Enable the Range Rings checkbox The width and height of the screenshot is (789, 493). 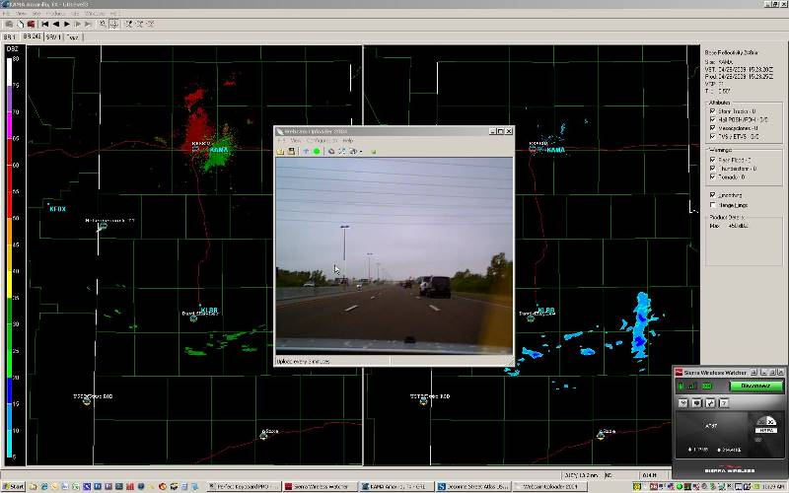click(712, 205)
